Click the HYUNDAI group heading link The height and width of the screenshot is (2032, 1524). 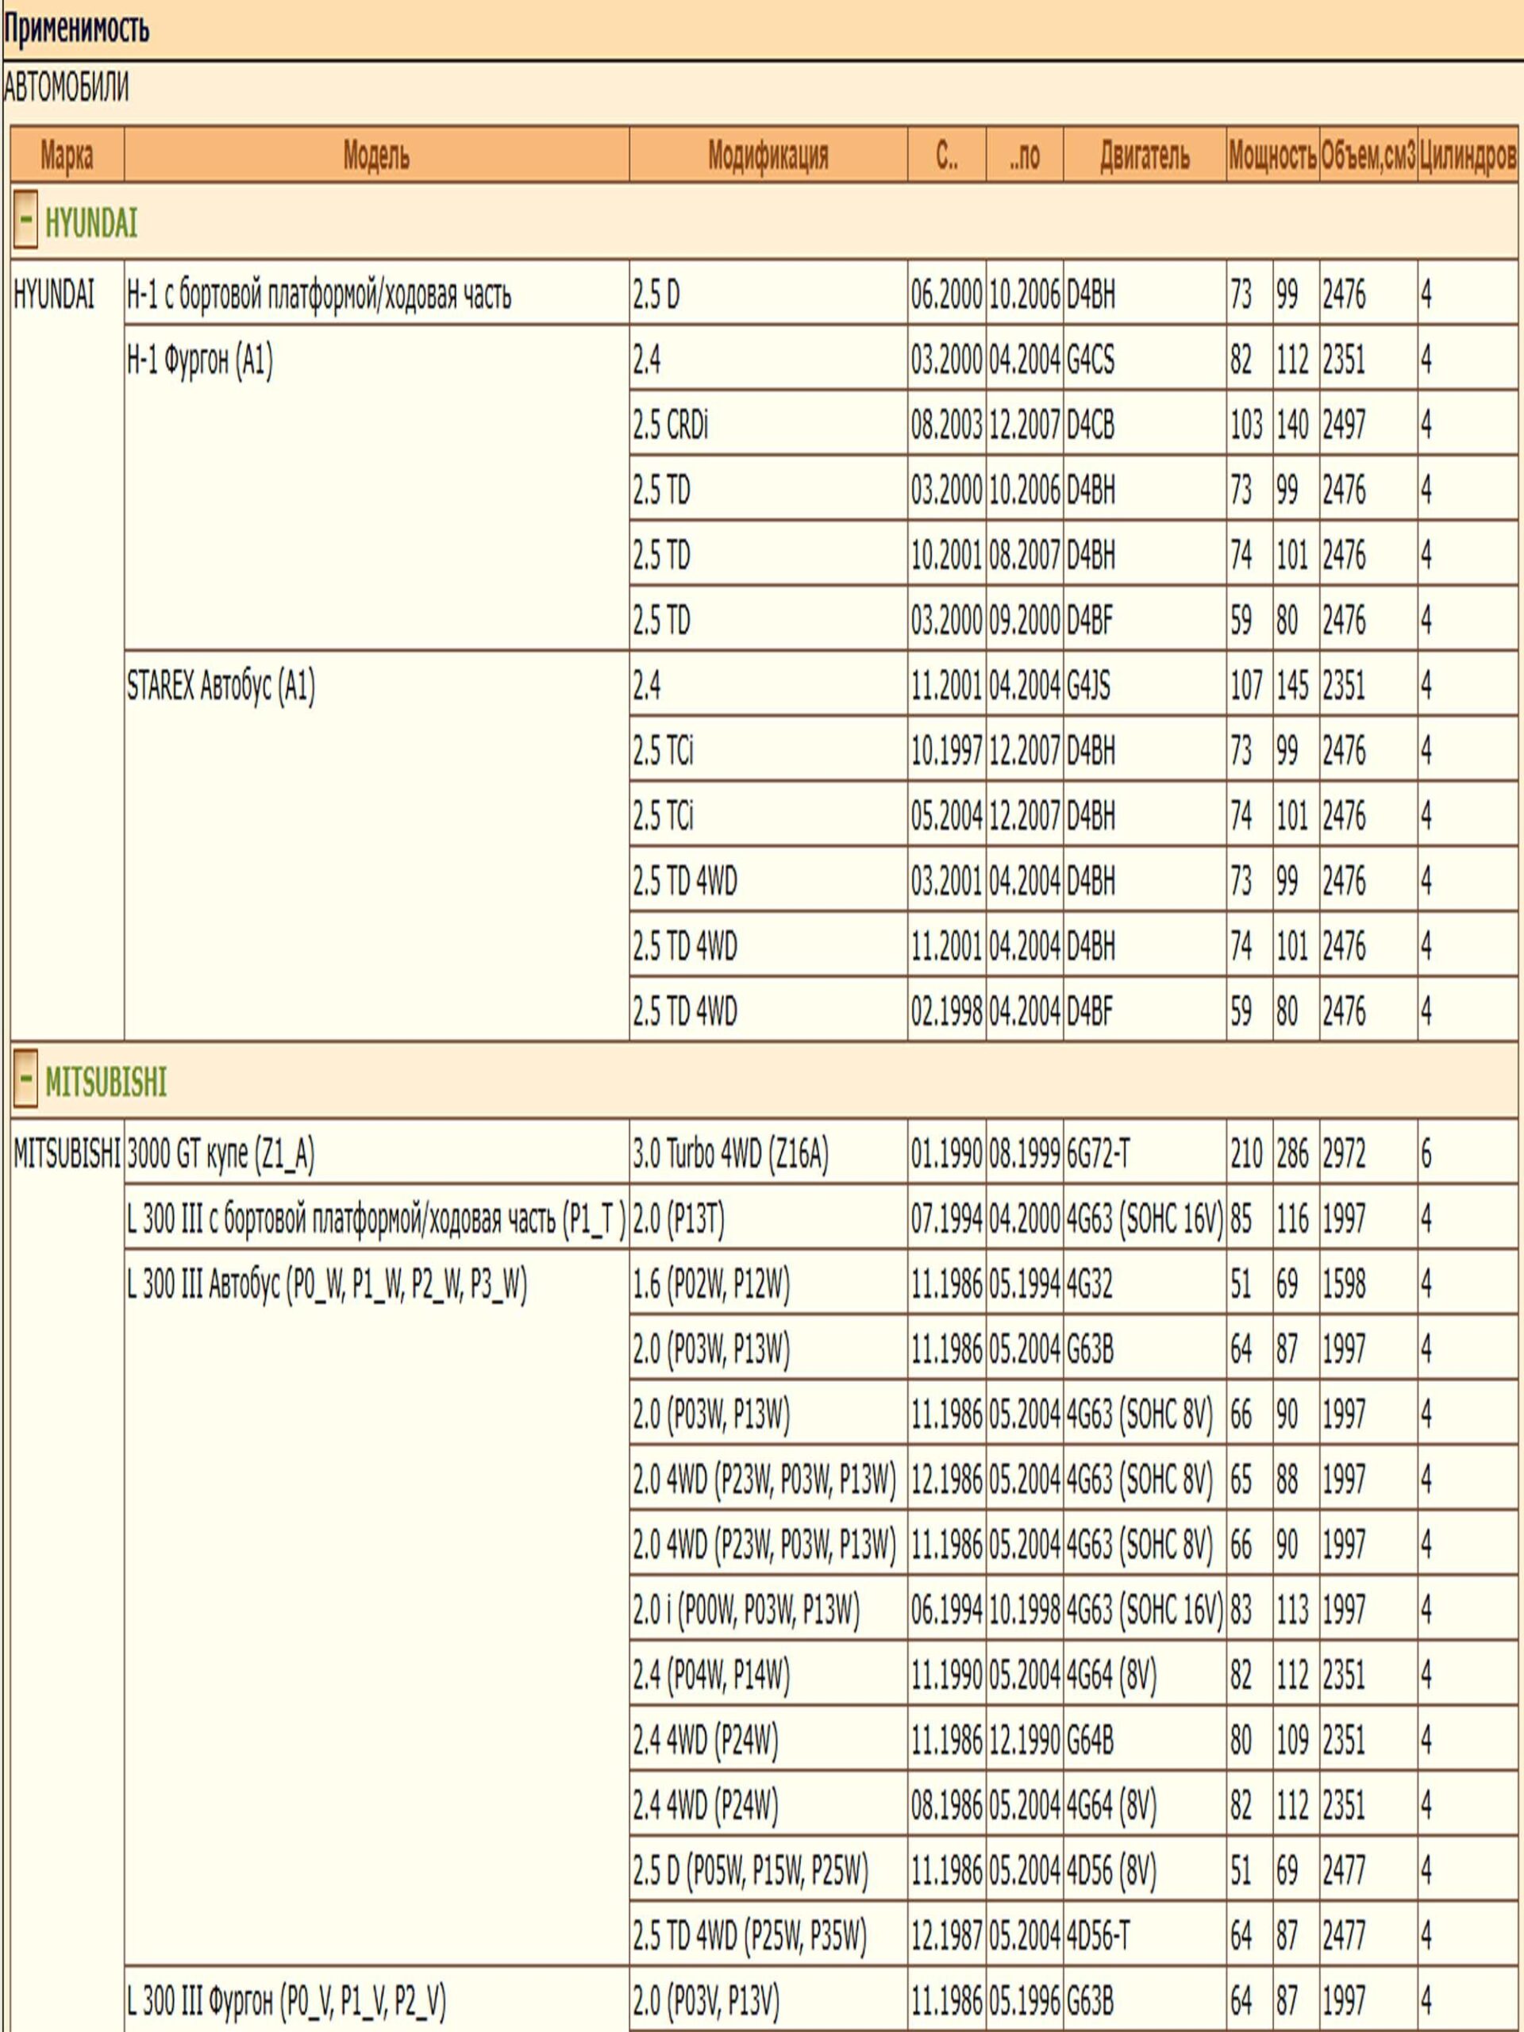point(91,224)
